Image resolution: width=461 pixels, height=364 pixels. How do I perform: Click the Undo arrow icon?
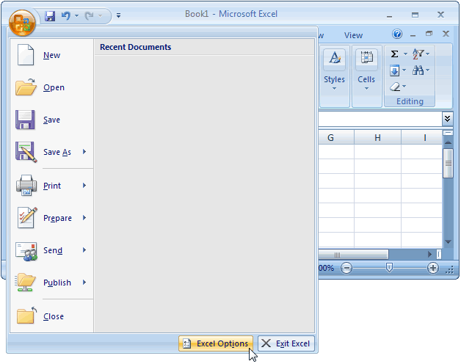(x=66, y=15)
